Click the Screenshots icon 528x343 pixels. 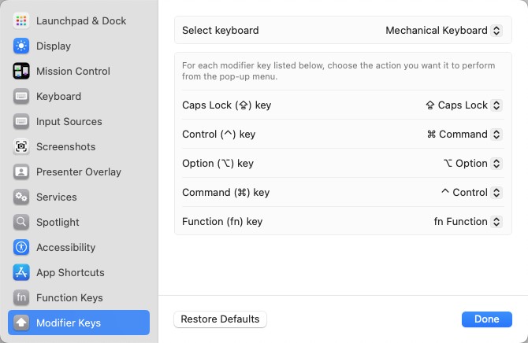tap(21, 146)
